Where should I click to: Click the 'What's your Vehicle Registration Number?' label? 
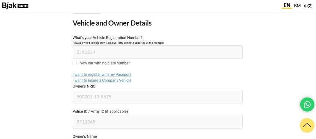[x=107, y=38]
